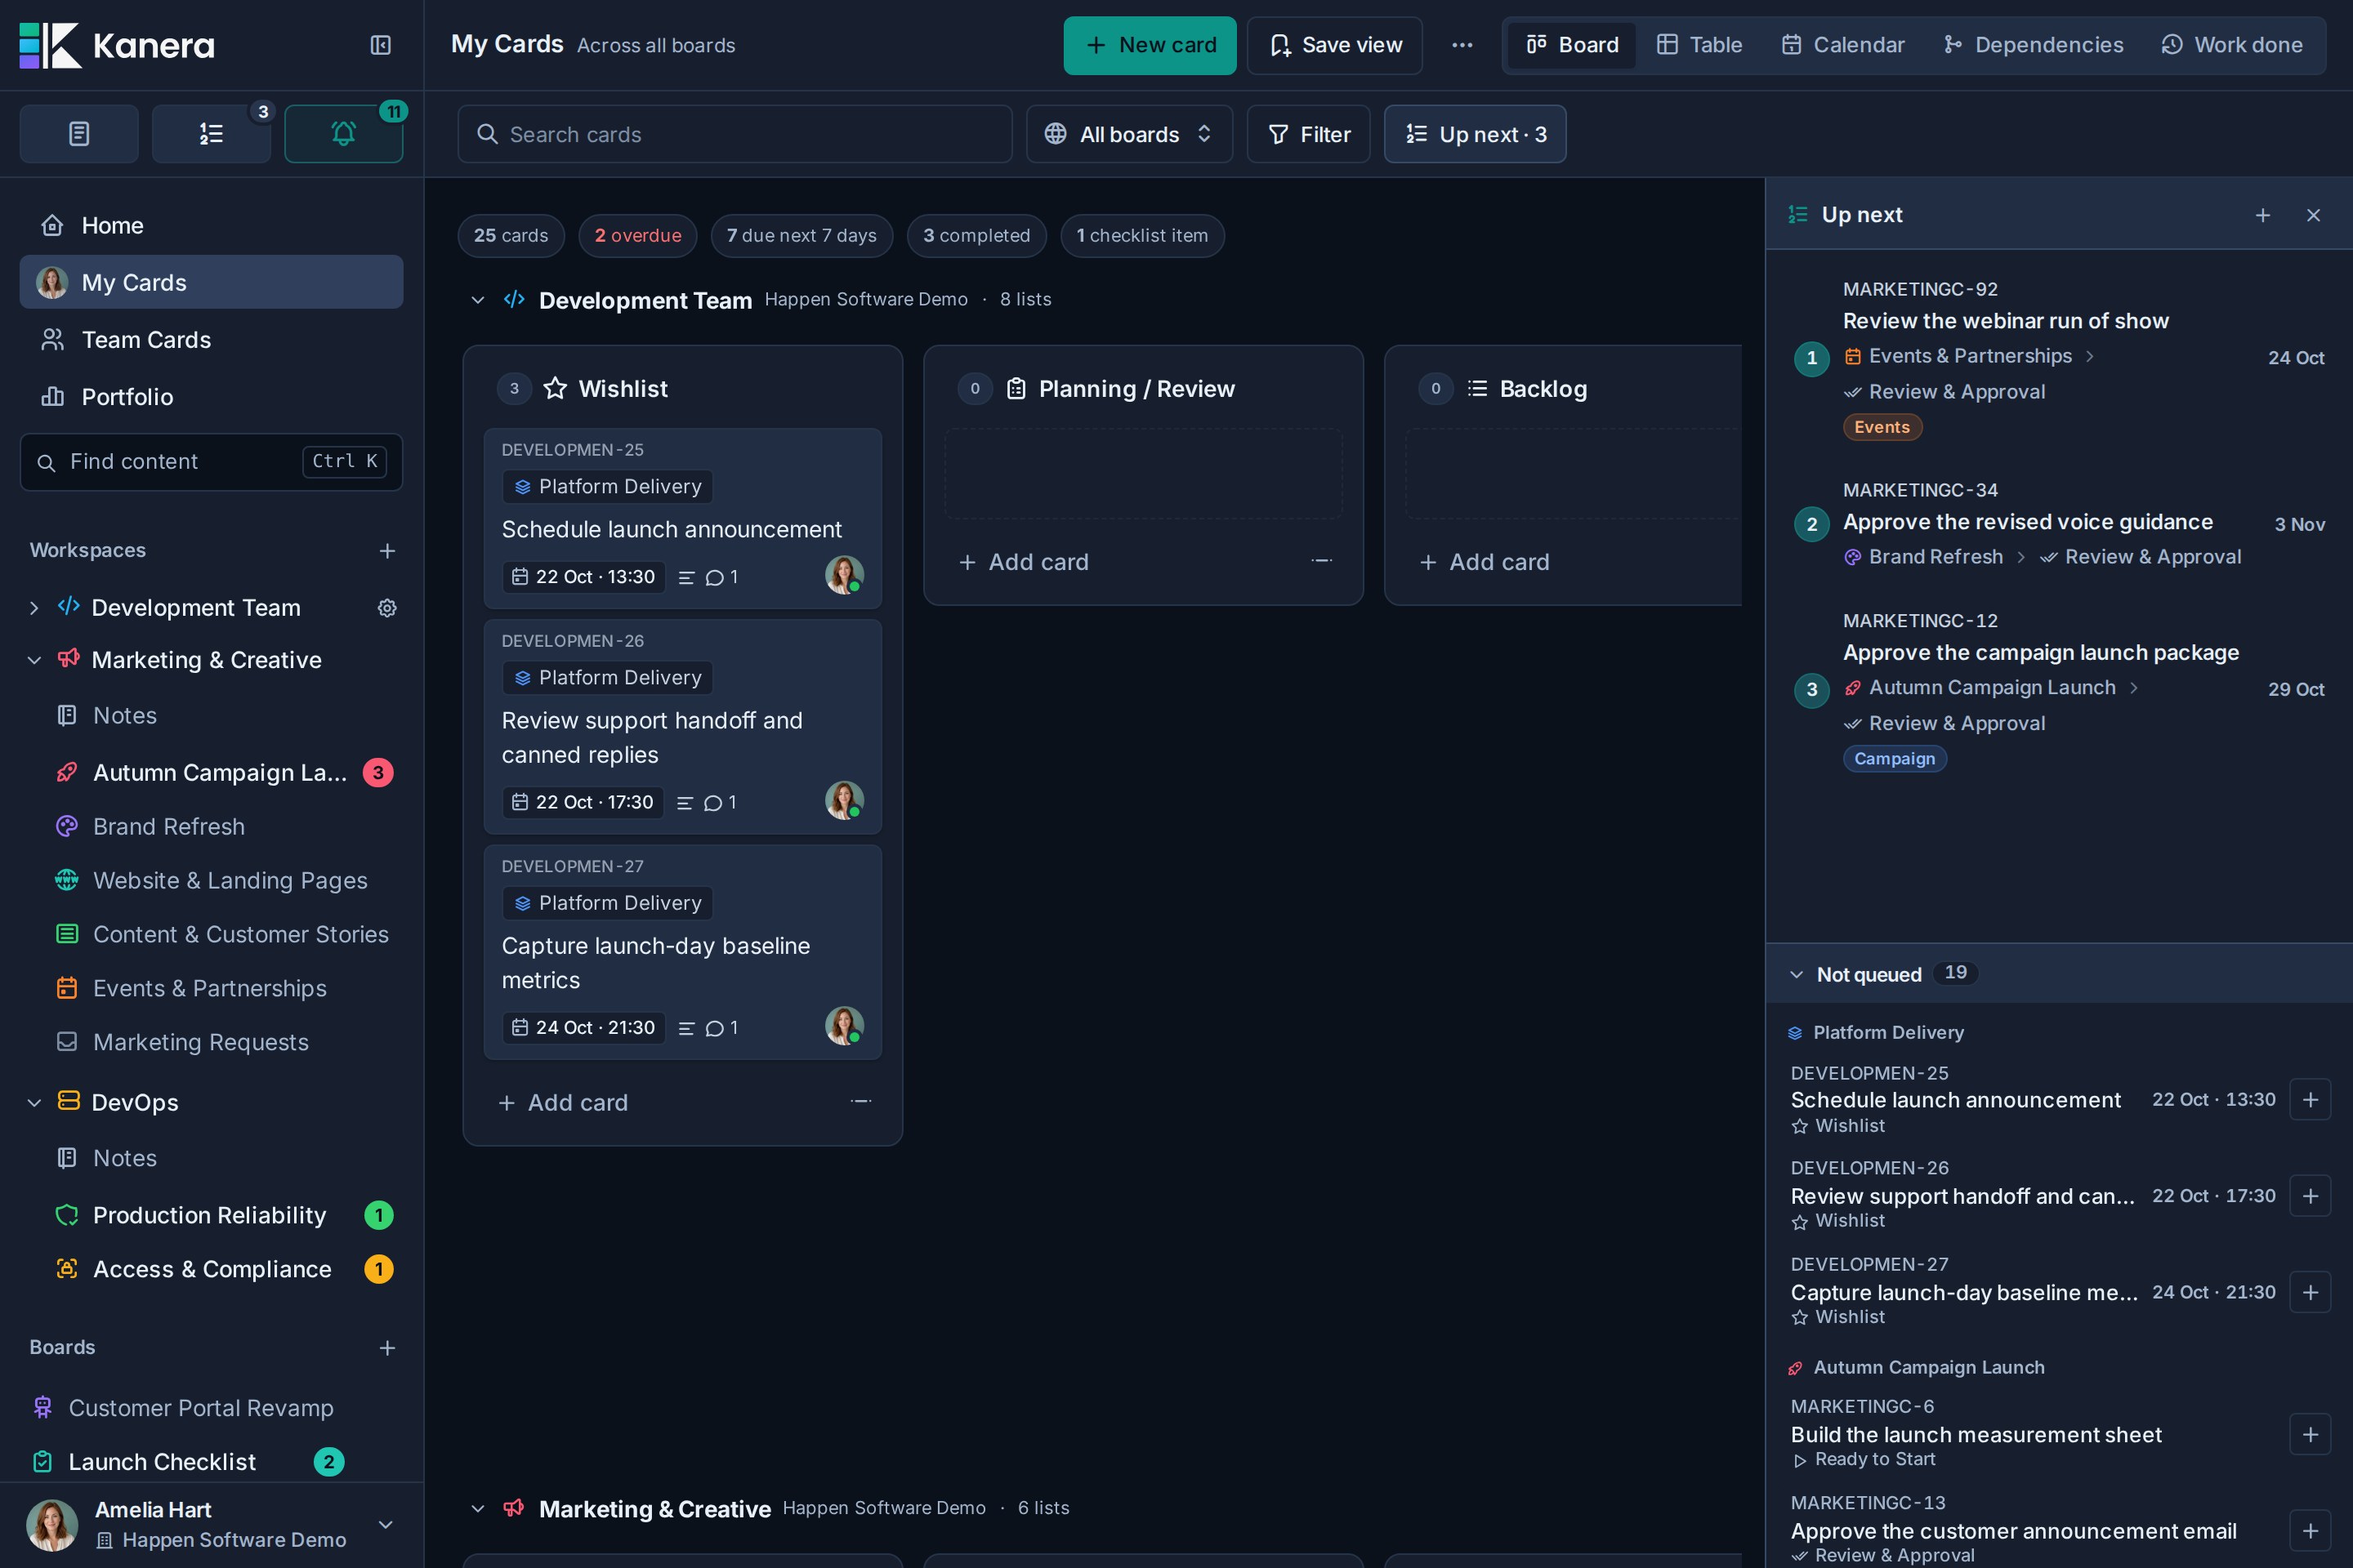The image size is (2353, 1568).
Task: Open the All boards dropdown
Action: click(1128, 134)
